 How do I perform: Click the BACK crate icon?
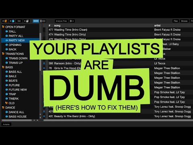pos(6,49)
